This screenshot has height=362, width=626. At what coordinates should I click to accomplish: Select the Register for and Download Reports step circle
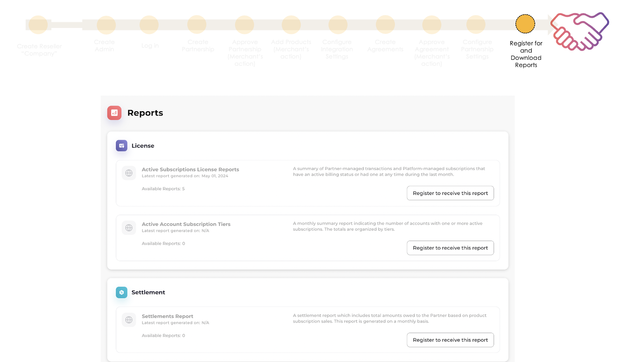point(525,24)
